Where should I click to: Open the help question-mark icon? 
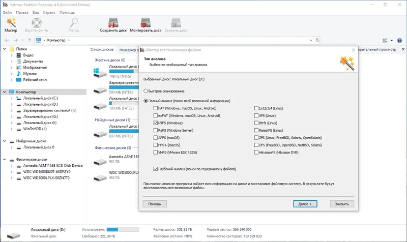(399, 41)
